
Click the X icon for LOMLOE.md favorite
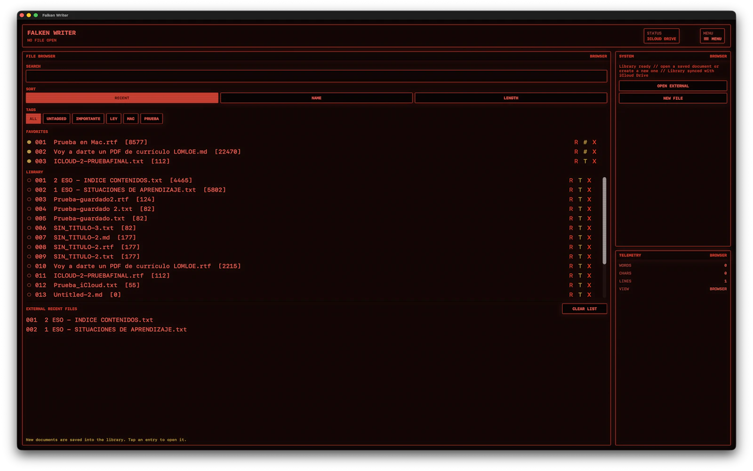594,152
